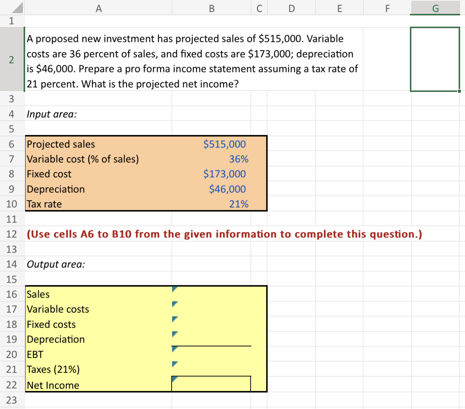
Task: Select the empty Depreciation output cell B19
Action: point(211,339)
